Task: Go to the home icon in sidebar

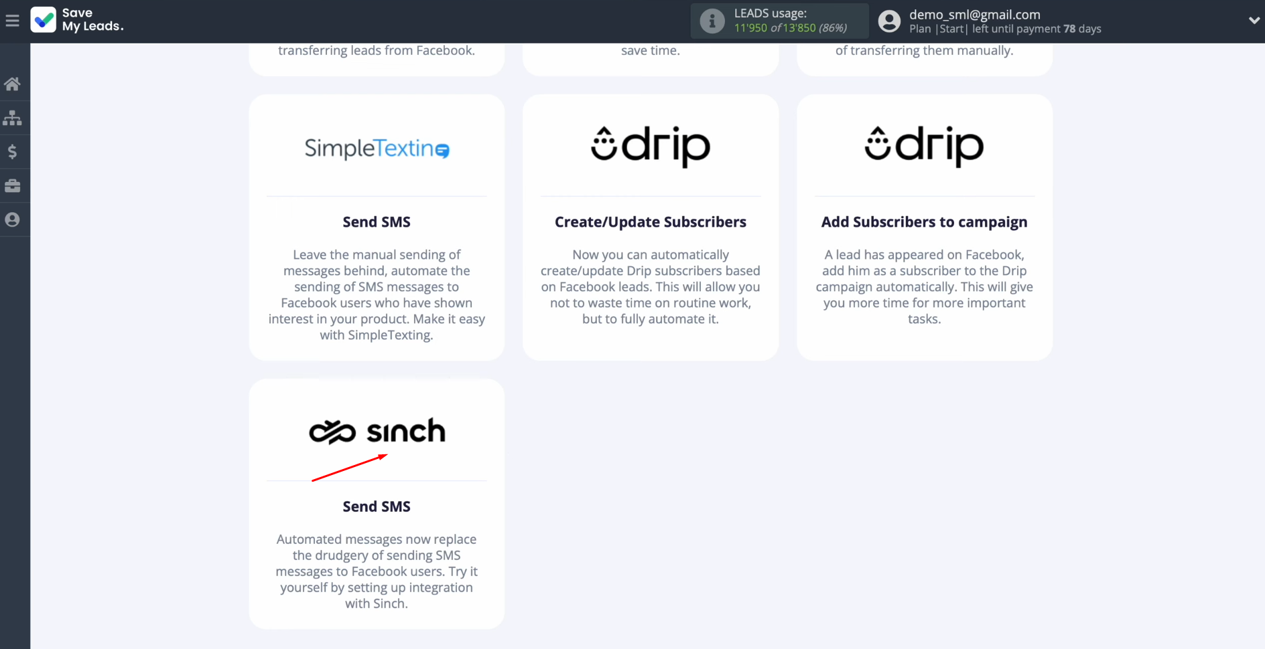Action: 12,84
